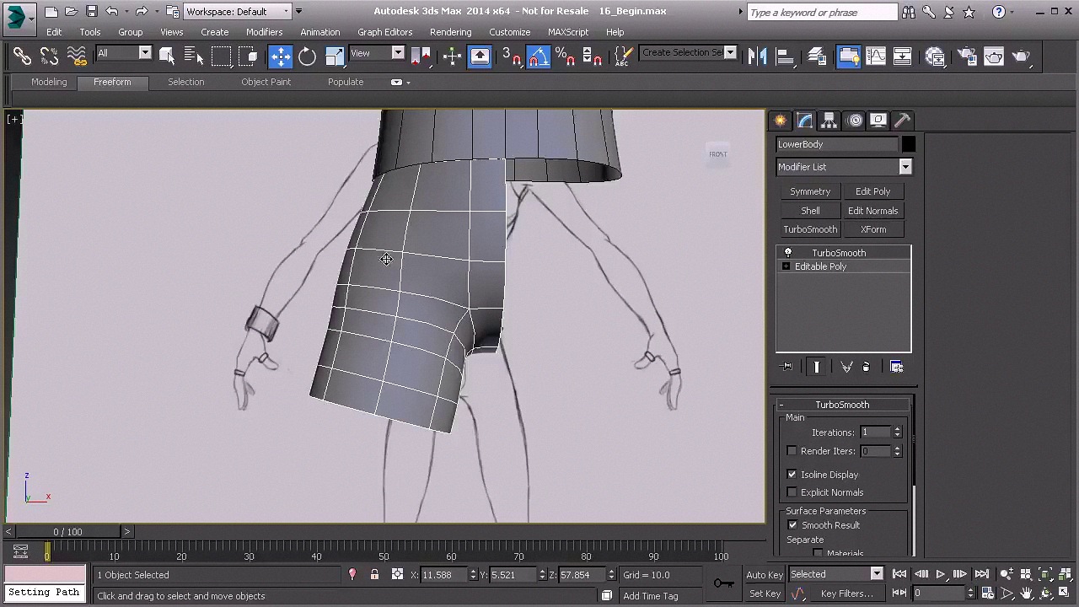Toggle the Set Key mode button
This screenshot has height=607, width=1079.
tap(765, 594)
